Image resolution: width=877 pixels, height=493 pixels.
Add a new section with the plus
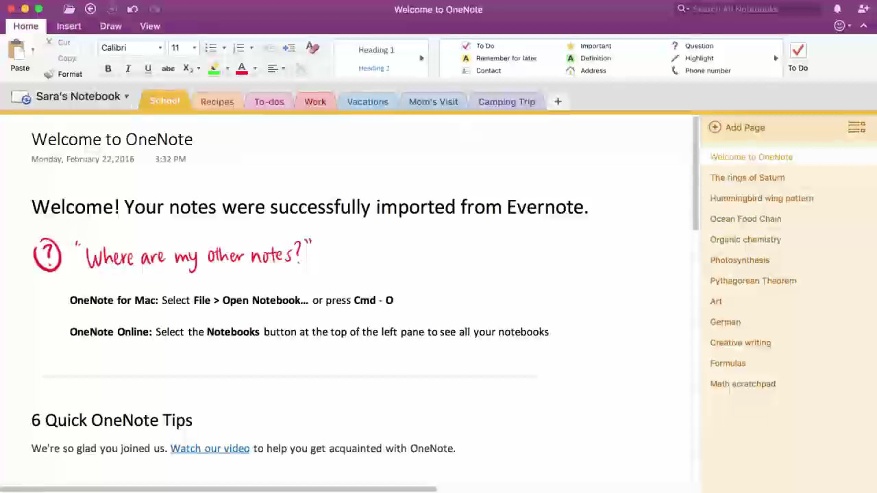point(558,101)
